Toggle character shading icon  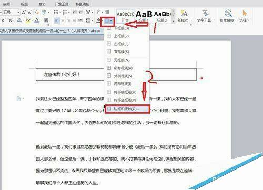46,20
